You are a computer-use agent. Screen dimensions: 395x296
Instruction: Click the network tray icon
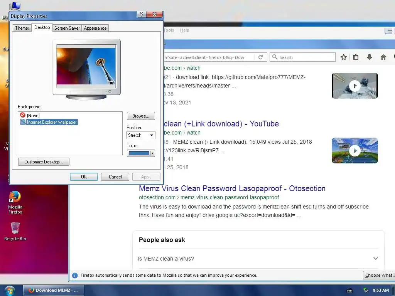pyautogui.click(x=366, y=290)
